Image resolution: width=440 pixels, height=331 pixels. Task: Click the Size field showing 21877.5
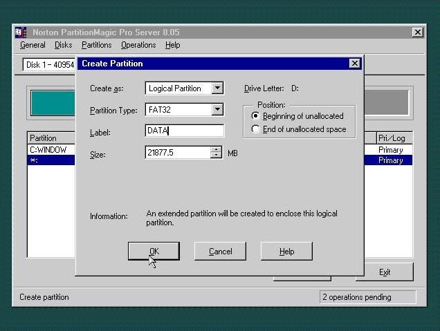click(x=178, y=153)
